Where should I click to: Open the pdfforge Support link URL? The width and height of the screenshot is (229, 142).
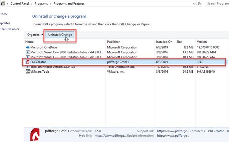click(173, 131)
